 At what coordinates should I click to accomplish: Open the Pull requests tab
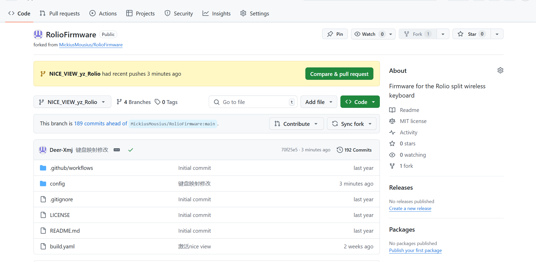[x=60, y=13]
